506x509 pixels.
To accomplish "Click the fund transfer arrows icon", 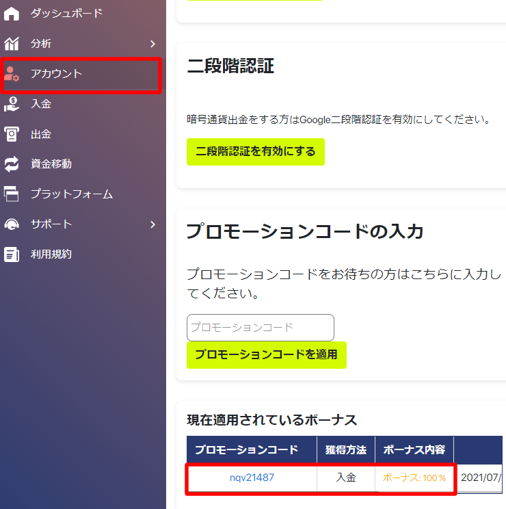I will [12, 164].
